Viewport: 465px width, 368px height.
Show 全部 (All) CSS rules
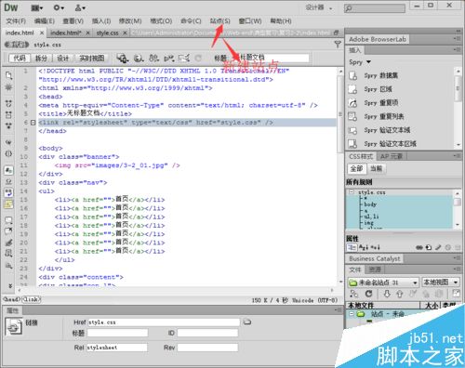tap(356, 169)
